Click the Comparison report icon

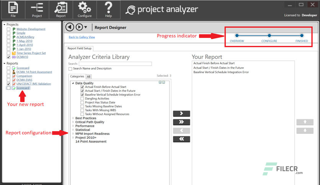tap(14, 76)
